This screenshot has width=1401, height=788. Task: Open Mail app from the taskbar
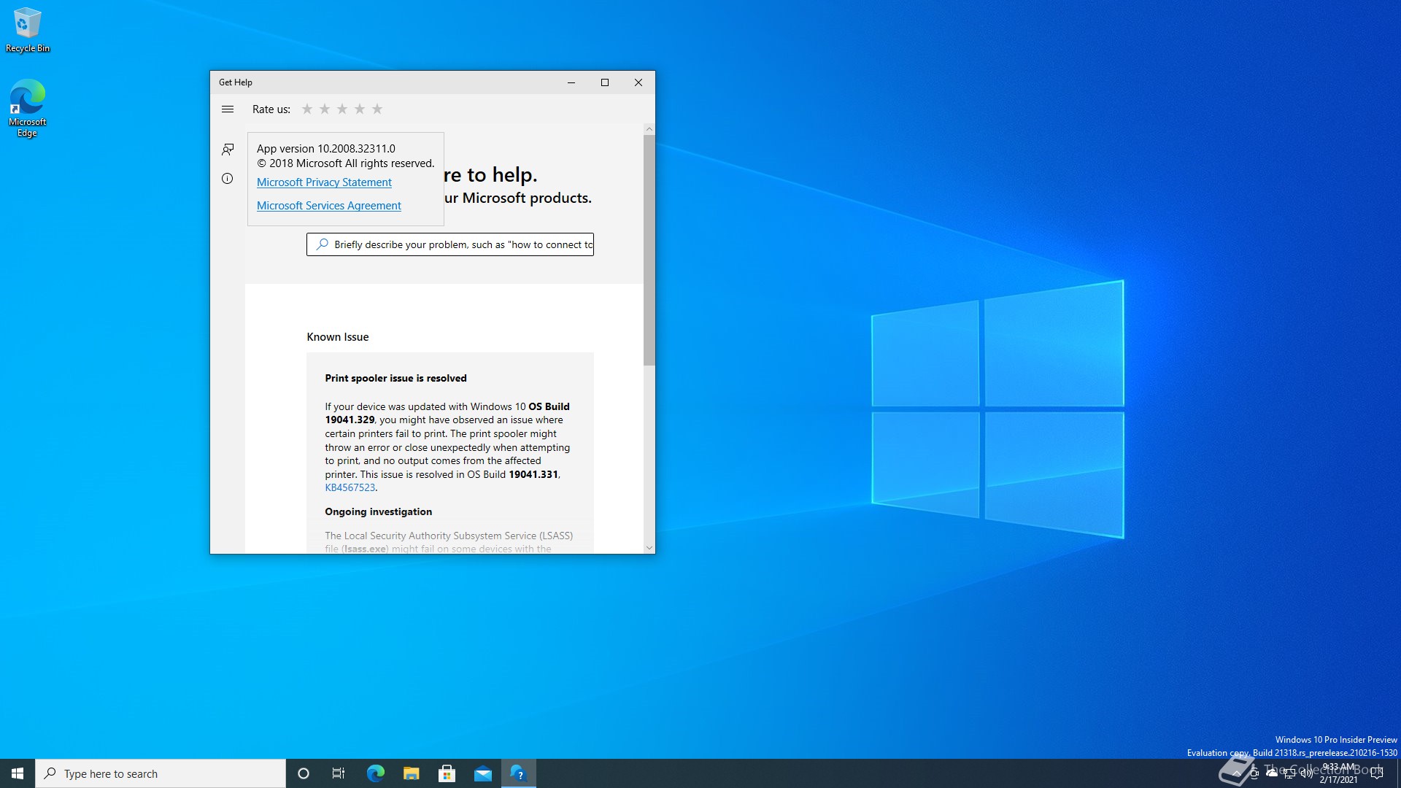tap(482, 773)
